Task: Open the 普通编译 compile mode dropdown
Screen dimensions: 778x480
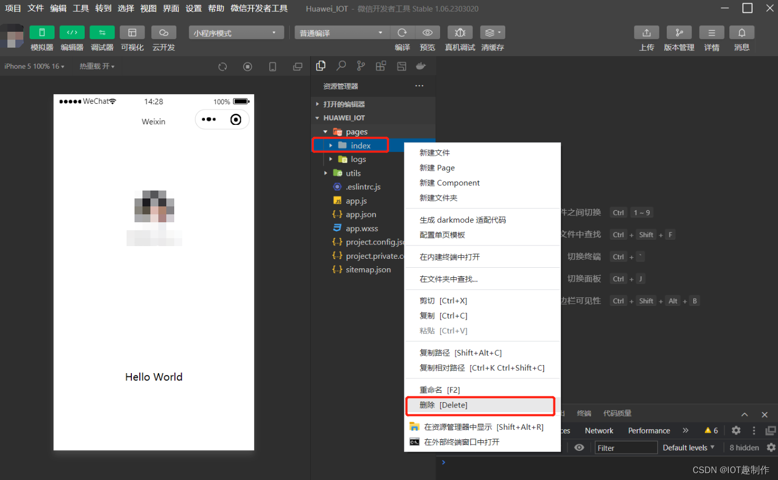Action: point(342,33)
